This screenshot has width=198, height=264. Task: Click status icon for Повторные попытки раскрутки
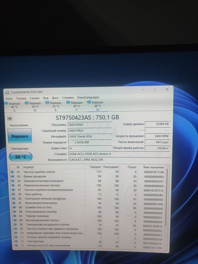[14, 199]
